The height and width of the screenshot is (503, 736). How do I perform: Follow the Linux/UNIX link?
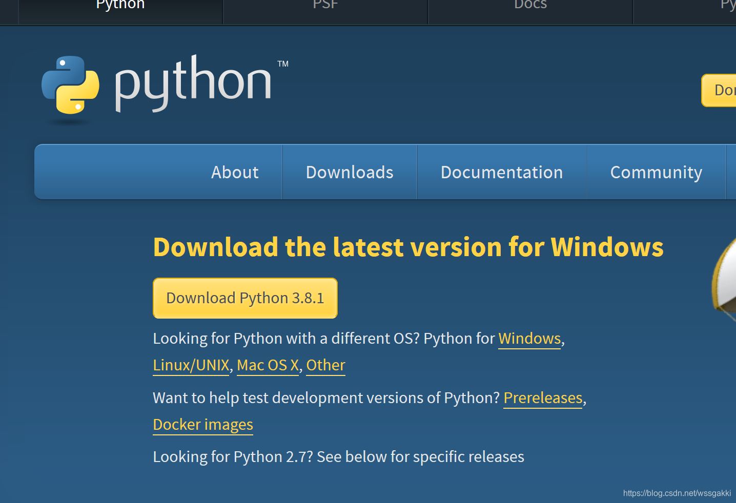(191, 365)
